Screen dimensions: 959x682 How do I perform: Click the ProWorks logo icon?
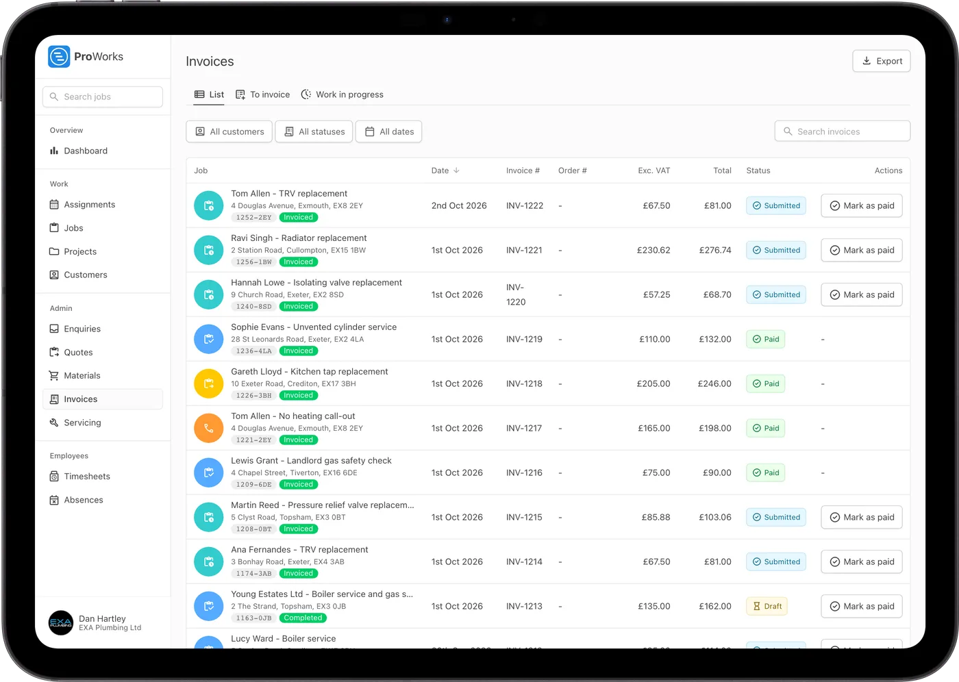click(x=59, y=57)
